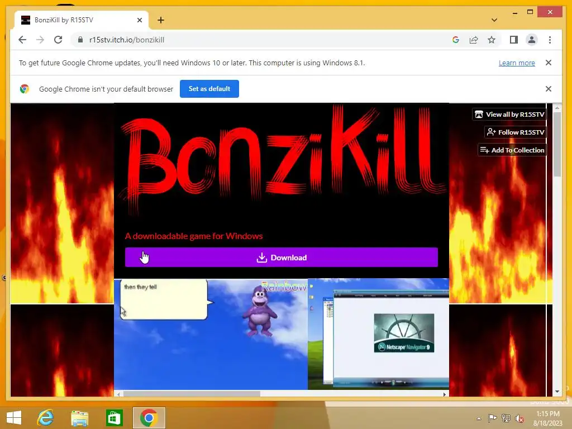The height and width of the screenshot is (429, 572).
Task: Click the vertical scrollbar thumb
Action: point(557,145)
